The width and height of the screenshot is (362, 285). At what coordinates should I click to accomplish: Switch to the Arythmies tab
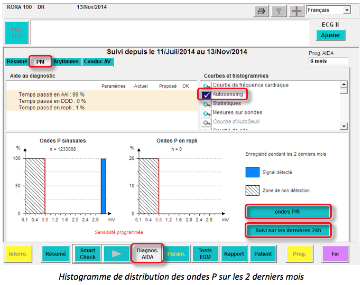click(x=66, y=62)
